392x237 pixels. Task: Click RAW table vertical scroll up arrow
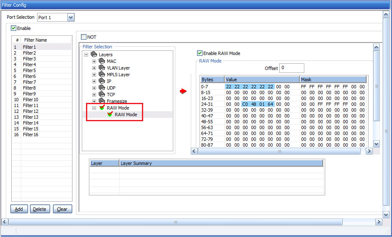pyautogui.click(x=376, y=47)
